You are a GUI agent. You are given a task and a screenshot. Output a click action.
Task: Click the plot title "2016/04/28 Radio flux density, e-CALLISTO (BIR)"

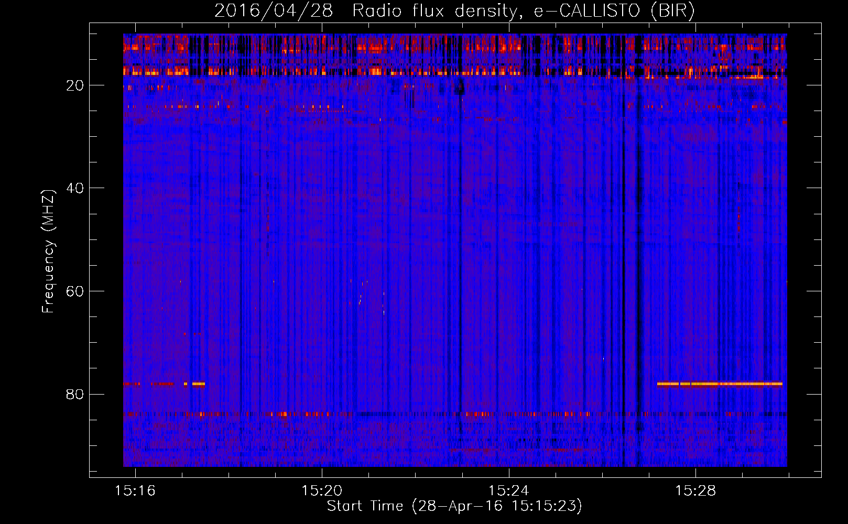(454, 10)
